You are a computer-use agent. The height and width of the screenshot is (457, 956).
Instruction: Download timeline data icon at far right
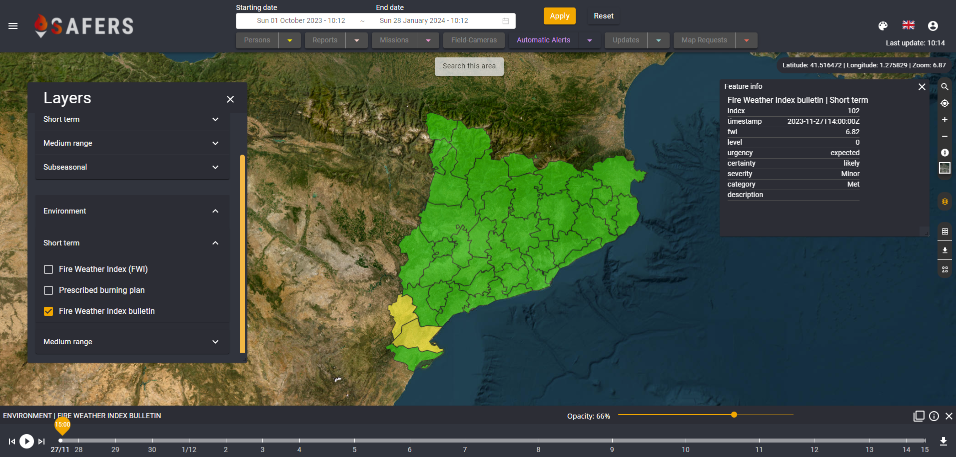944,442
